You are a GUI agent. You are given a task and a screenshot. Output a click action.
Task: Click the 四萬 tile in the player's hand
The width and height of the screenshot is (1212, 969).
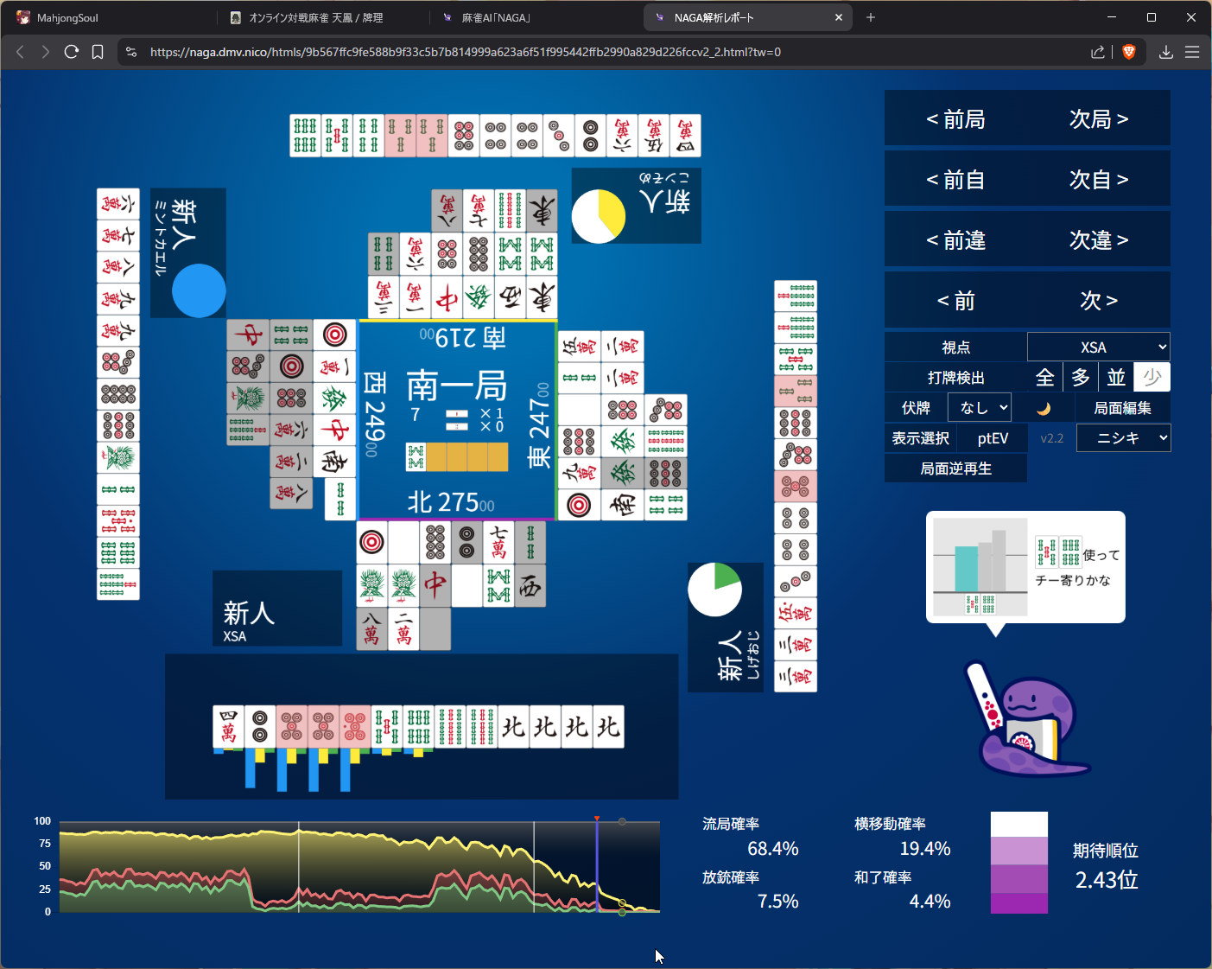(x=228, y=727)
